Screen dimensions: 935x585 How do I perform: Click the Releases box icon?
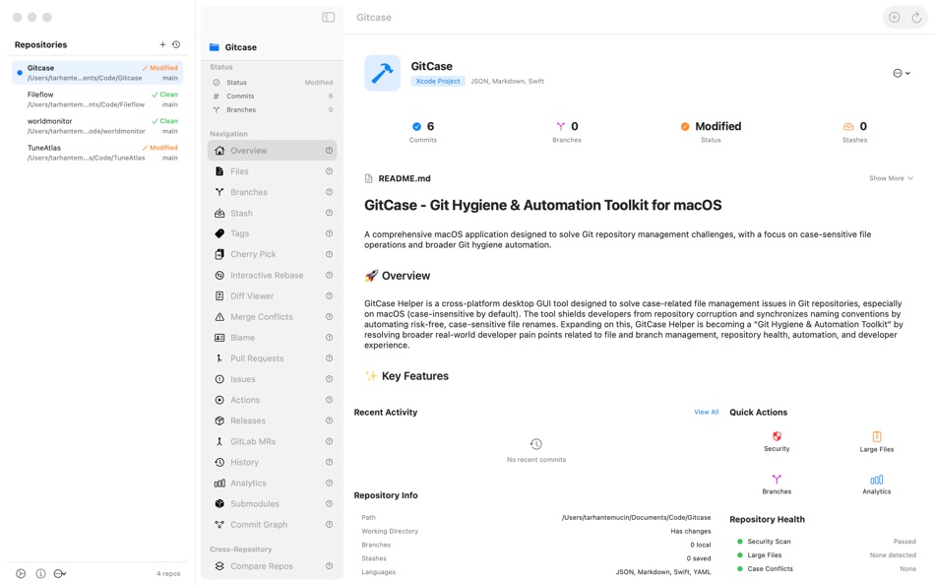click(x=219, y=421)
